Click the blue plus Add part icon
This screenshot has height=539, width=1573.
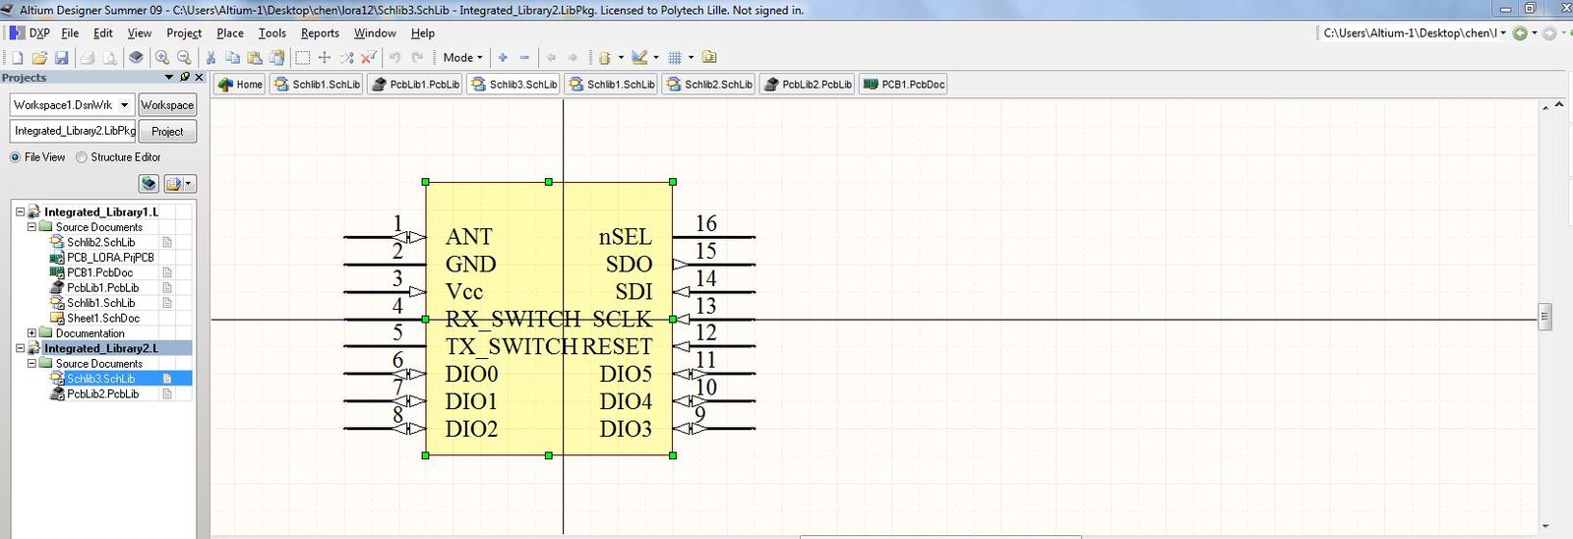[503, 58]
